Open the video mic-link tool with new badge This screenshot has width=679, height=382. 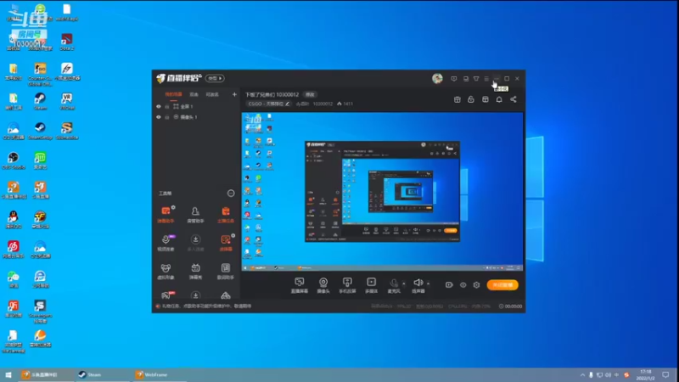pos(166,243)
